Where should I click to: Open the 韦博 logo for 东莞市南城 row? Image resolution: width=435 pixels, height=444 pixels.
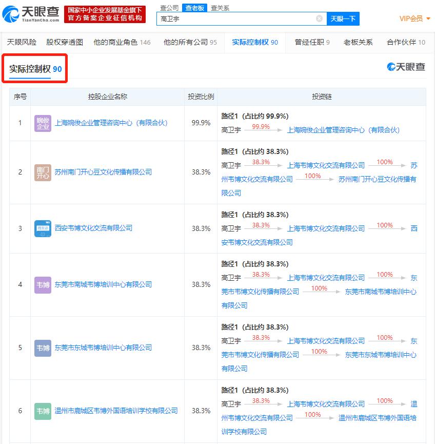click(x=43, y=285)
